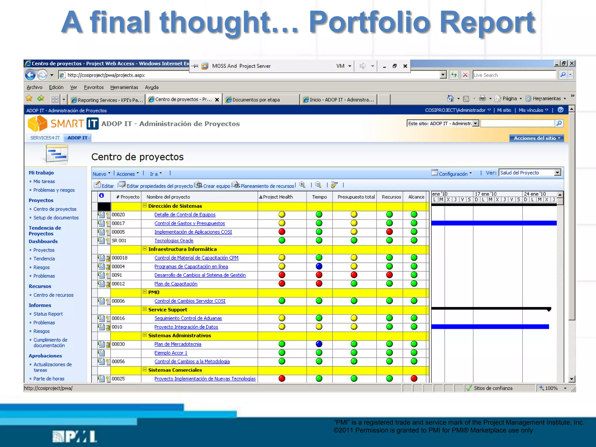The width and height of the screenshot is (596, 447).
Task: Open the Tecnologias Oracle project link
Action: click(x=174, y=241)
